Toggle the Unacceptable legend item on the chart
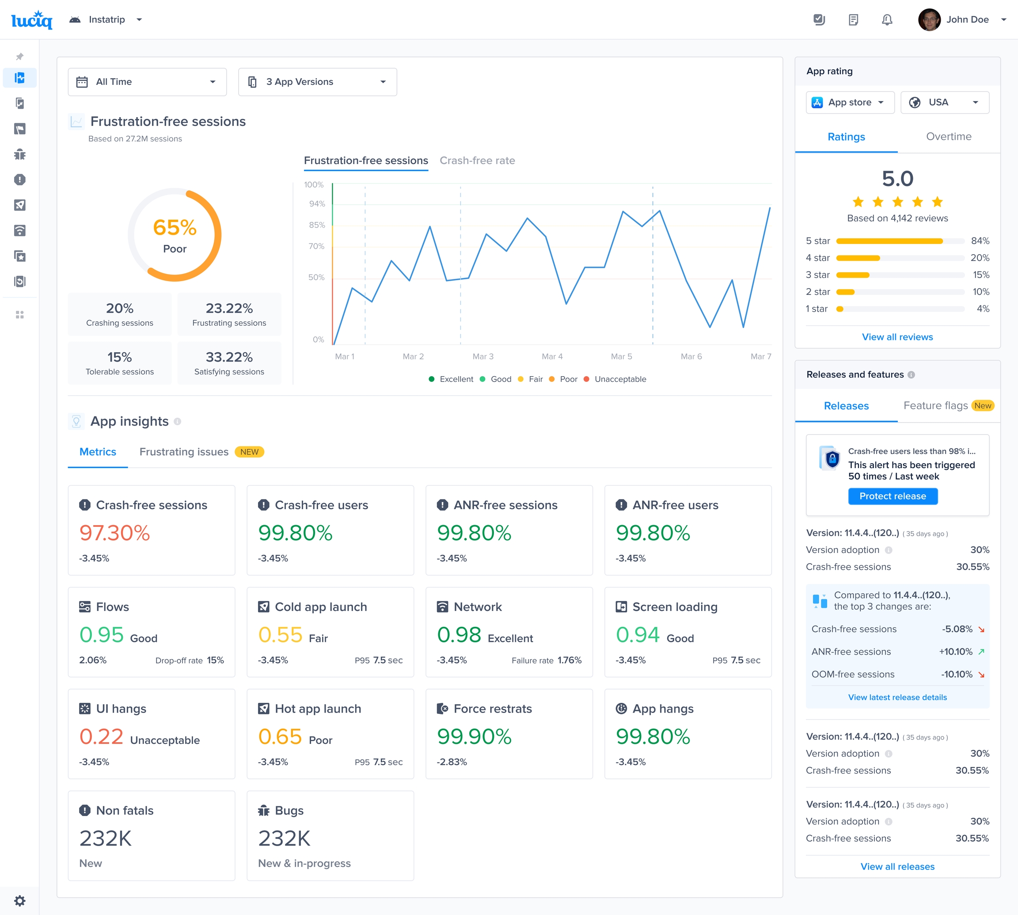The width and height of the screenshot is (1018, 915). pos(615,379)
